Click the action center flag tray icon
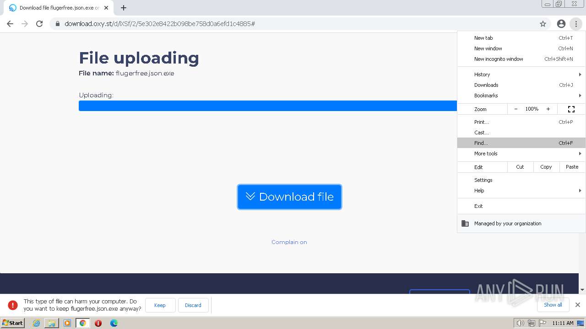Screen dimensions: 586x329 click(x=543, y=323)
